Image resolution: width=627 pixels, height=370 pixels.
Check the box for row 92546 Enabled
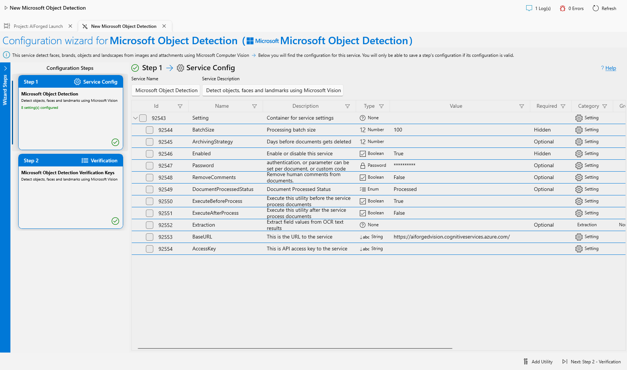150,154
